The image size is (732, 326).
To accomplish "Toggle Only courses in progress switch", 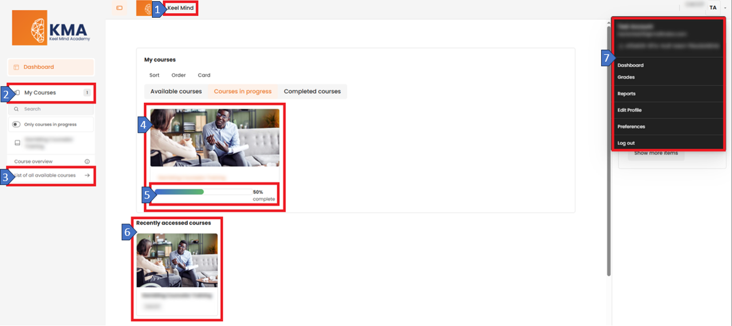I will (17, 124).
